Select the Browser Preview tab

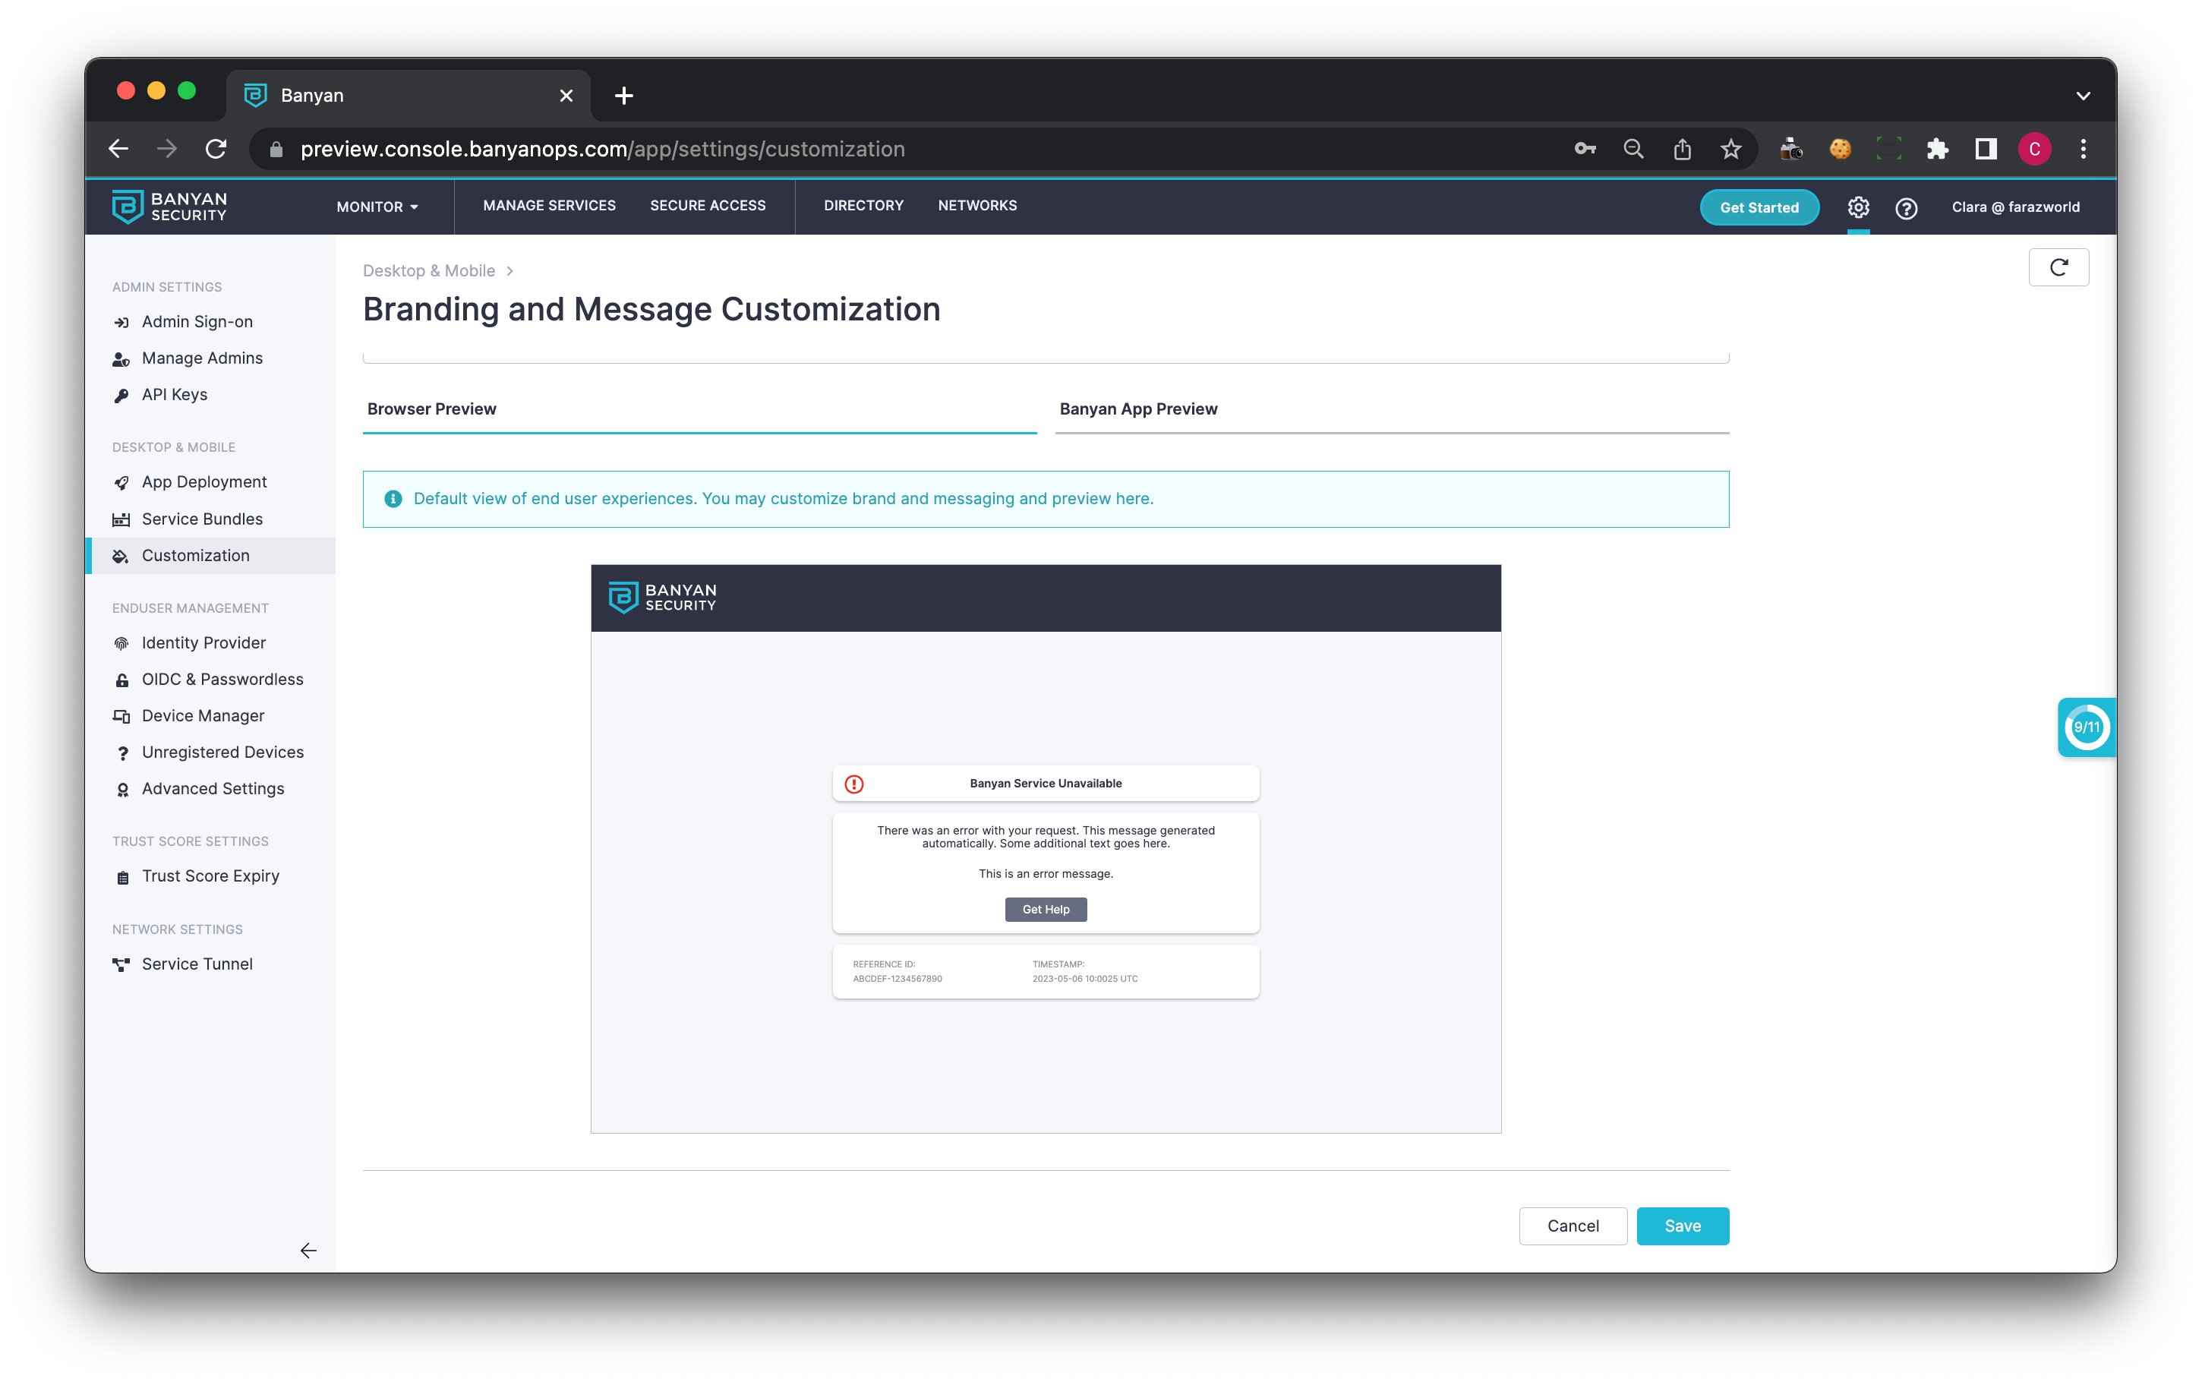(x=431, y=409)
